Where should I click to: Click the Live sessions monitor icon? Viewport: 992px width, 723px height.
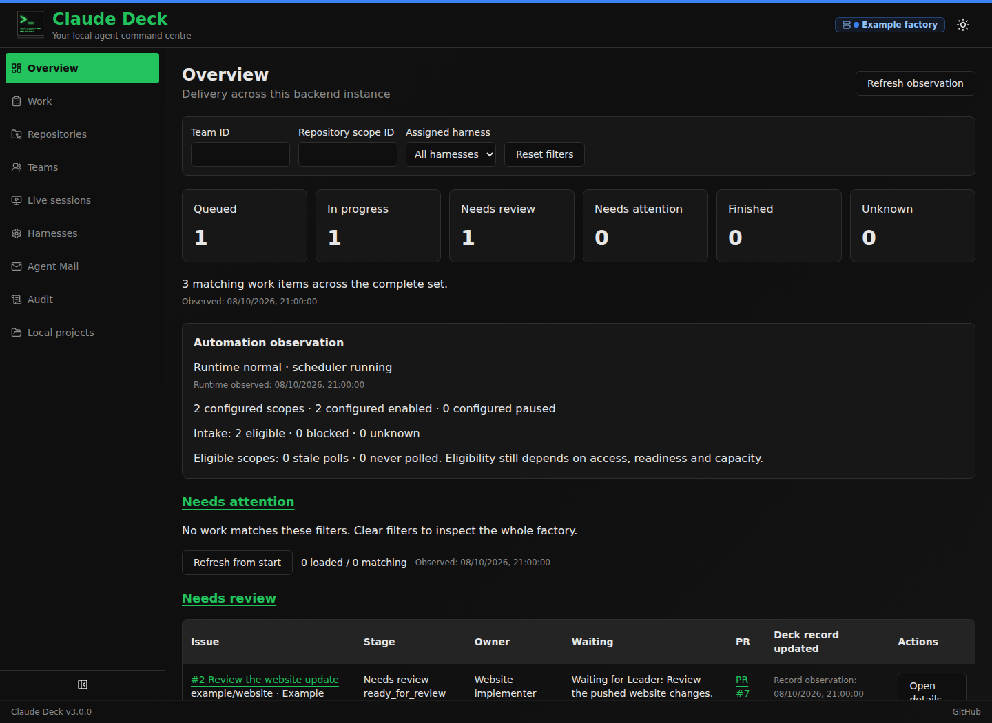coord(17,200)
